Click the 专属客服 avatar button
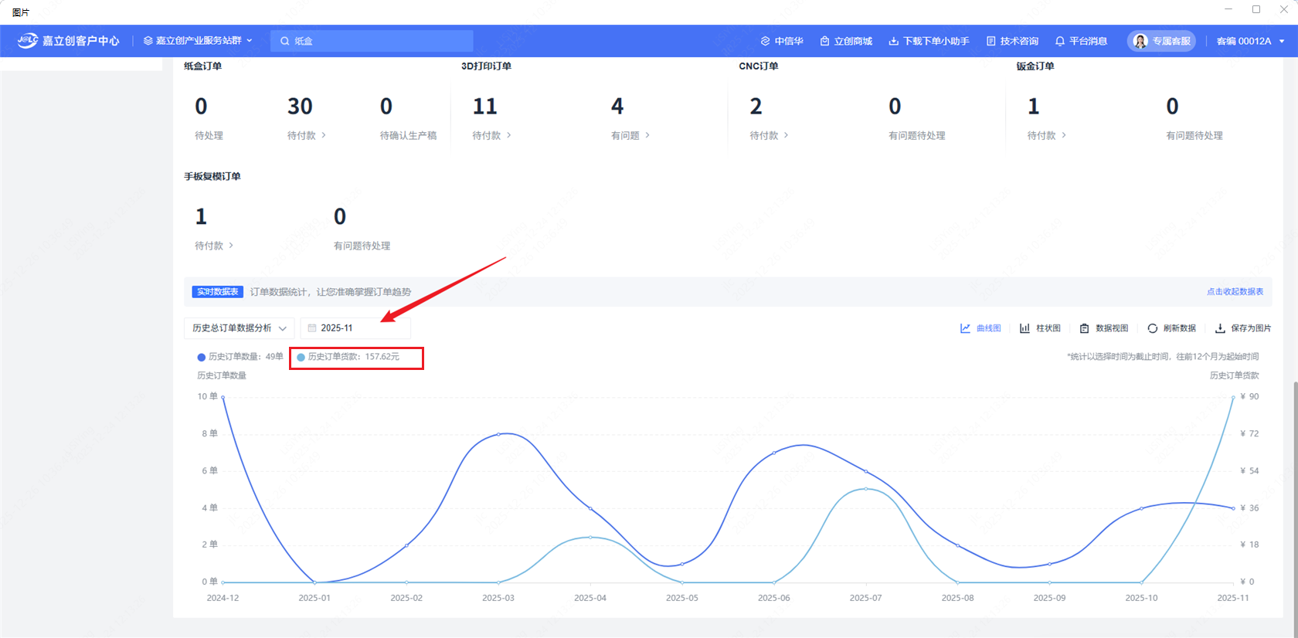Viewport: 1298px width, 638px height. [1161, 41]
